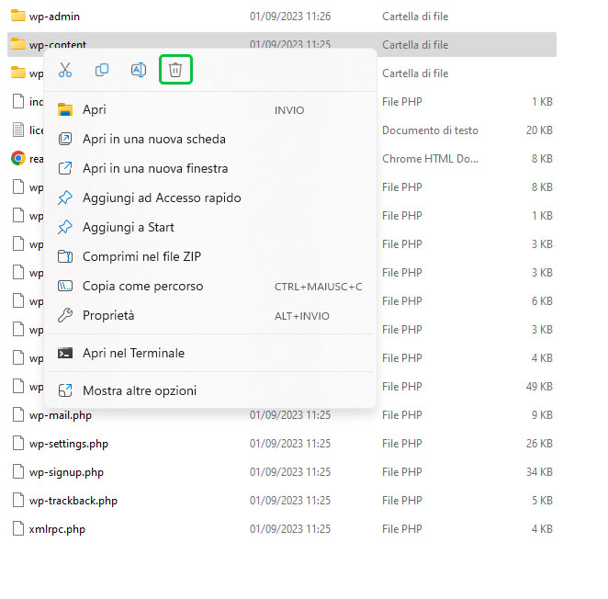Screen dimensions: 608x599
Task: Click the 34 KB size cell
Action: click(539, 471)
